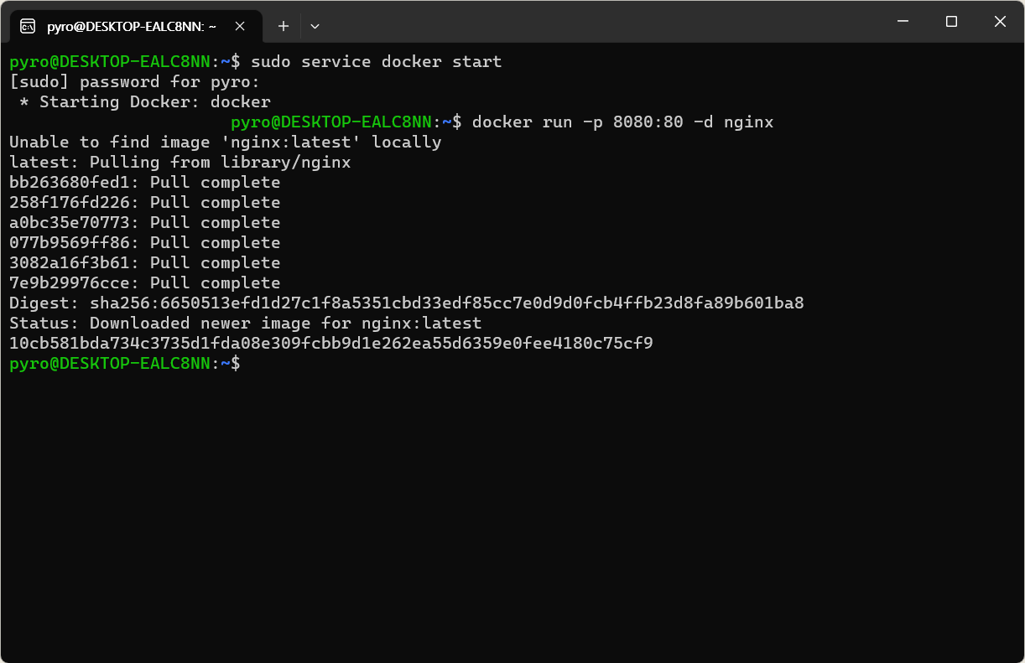Click the "Unable to find image 'nginx:latest' locally" line
1025x663 pixels.
point(226,142)
